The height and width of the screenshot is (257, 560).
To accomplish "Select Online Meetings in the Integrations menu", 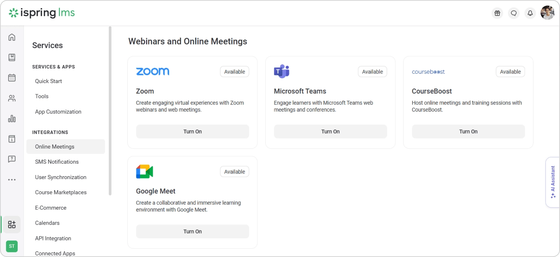I will point(55,146).
